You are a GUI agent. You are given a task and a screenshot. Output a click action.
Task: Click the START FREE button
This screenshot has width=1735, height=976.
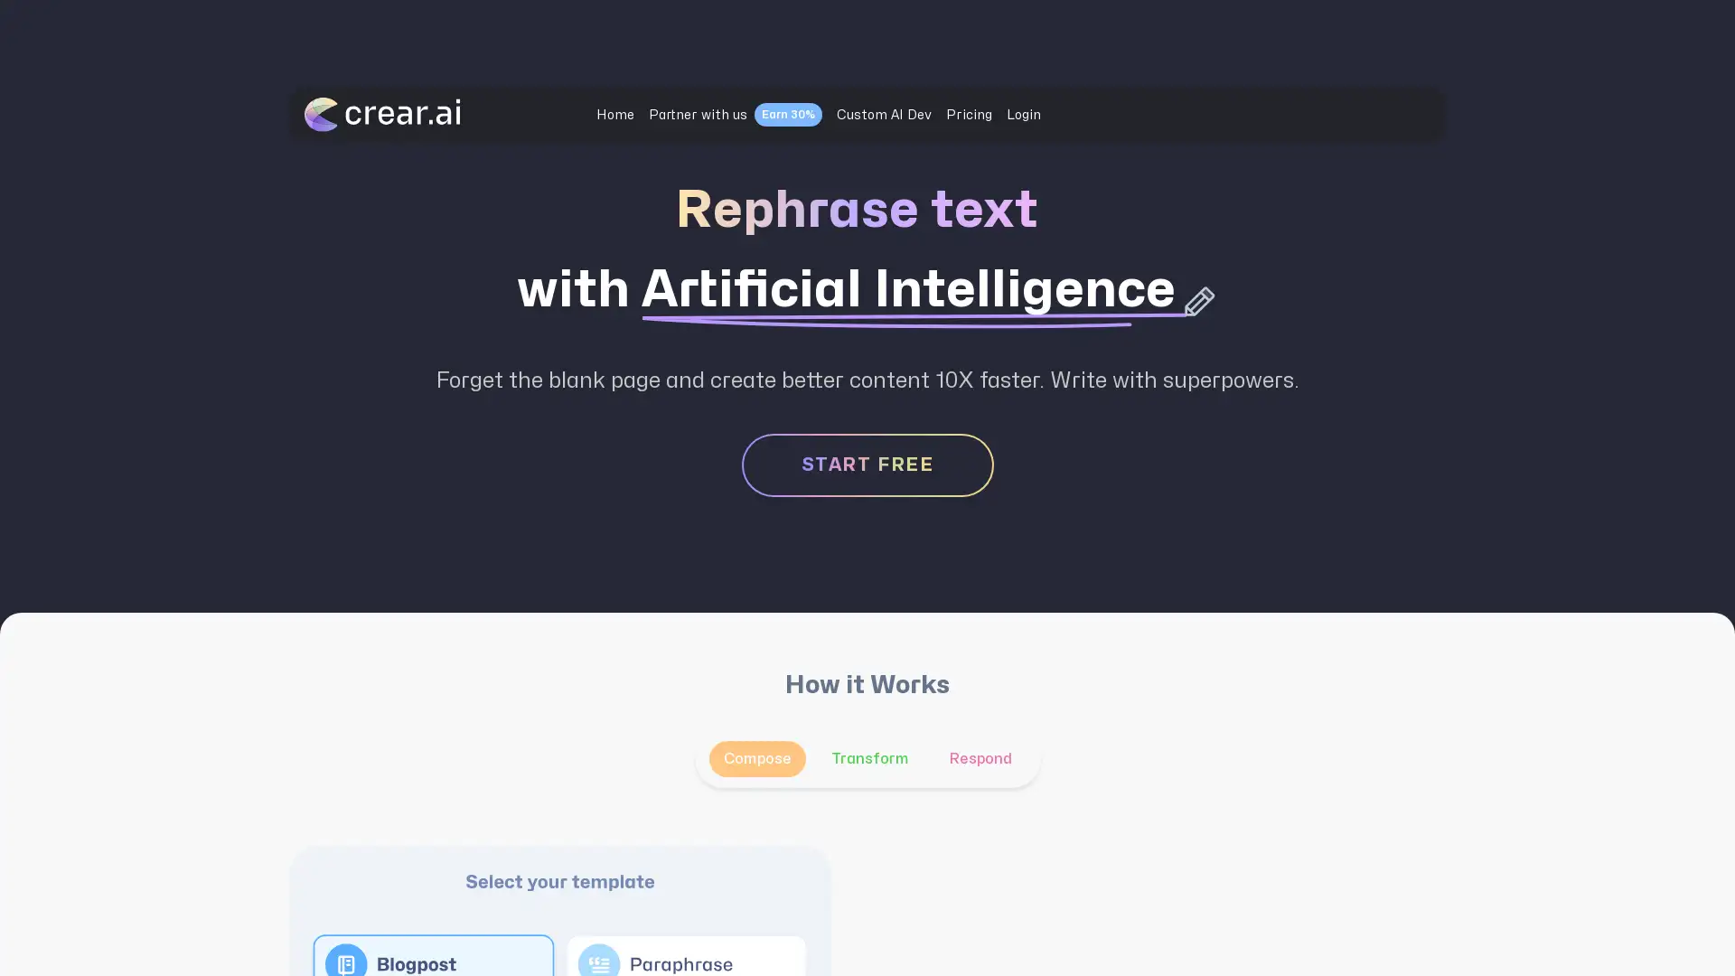click(x=867, y=464)
